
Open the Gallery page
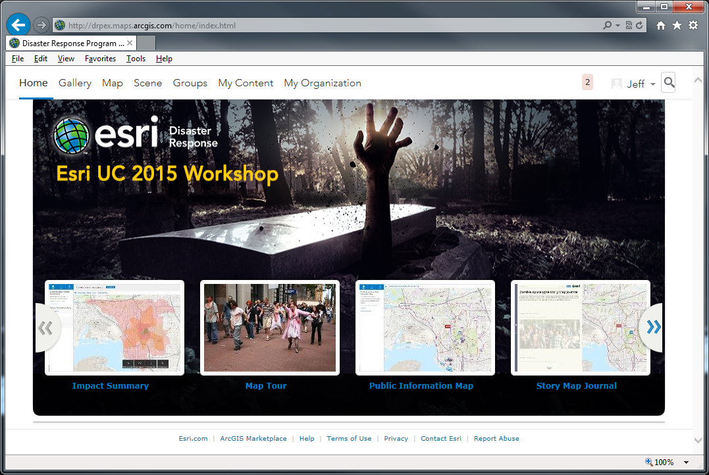[75, 83]
